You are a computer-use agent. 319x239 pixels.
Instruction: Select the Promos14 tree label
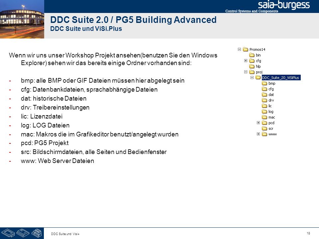(x=257, y=49)
